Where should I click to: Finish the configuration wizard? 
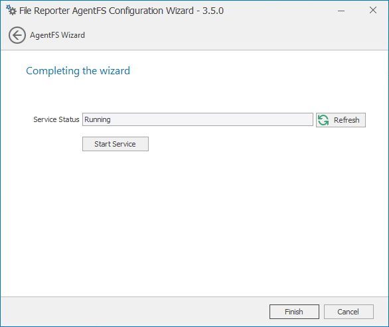coord(294,312)
